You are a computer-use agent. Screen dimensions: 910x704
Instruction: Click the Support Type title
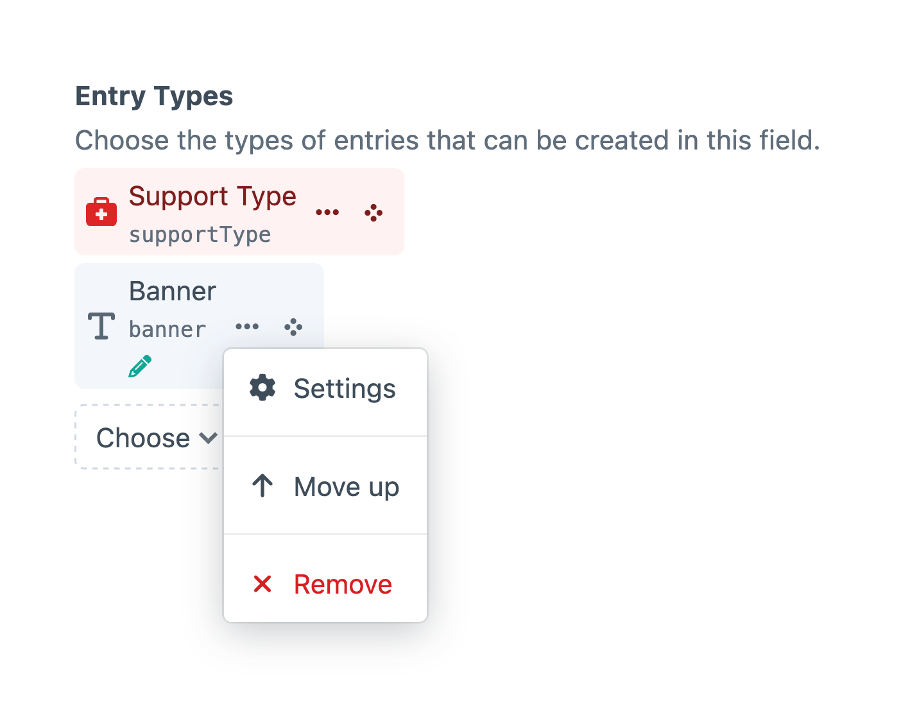click(x=212, y=196)
